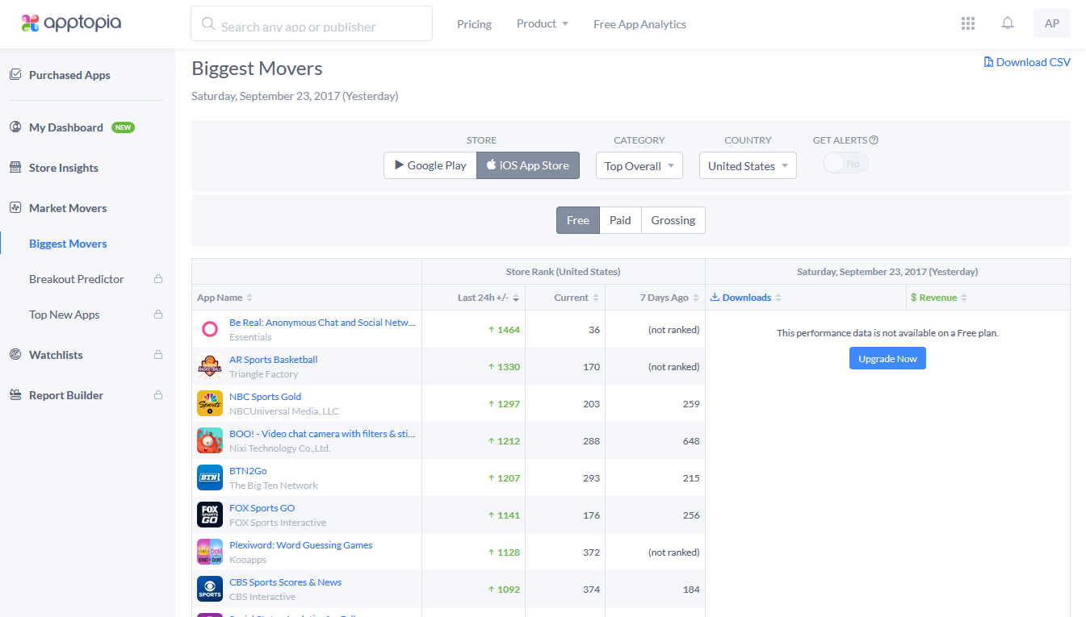Open Store Insights in sidebar
This screenshot has width=1086, height=617.
tap(63, 168)
